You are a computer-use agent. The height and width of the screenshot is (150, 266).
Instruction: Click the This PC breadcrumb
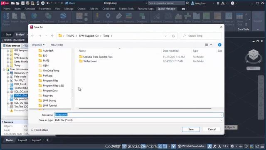70,36
